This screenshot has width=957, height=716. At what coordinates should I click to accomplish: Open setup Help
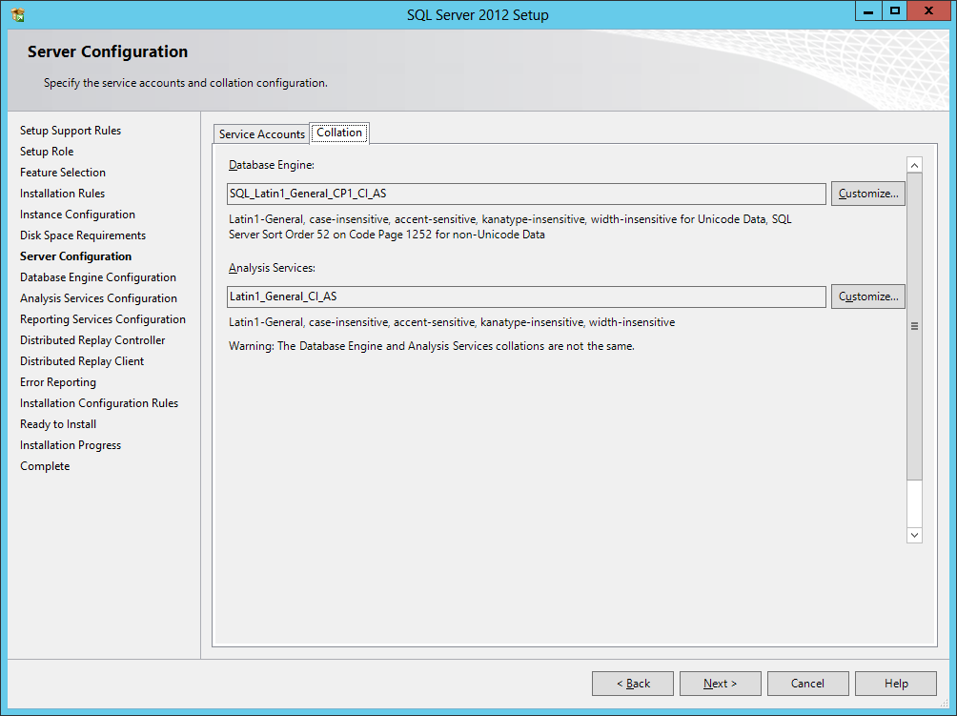tap(896, 684)
